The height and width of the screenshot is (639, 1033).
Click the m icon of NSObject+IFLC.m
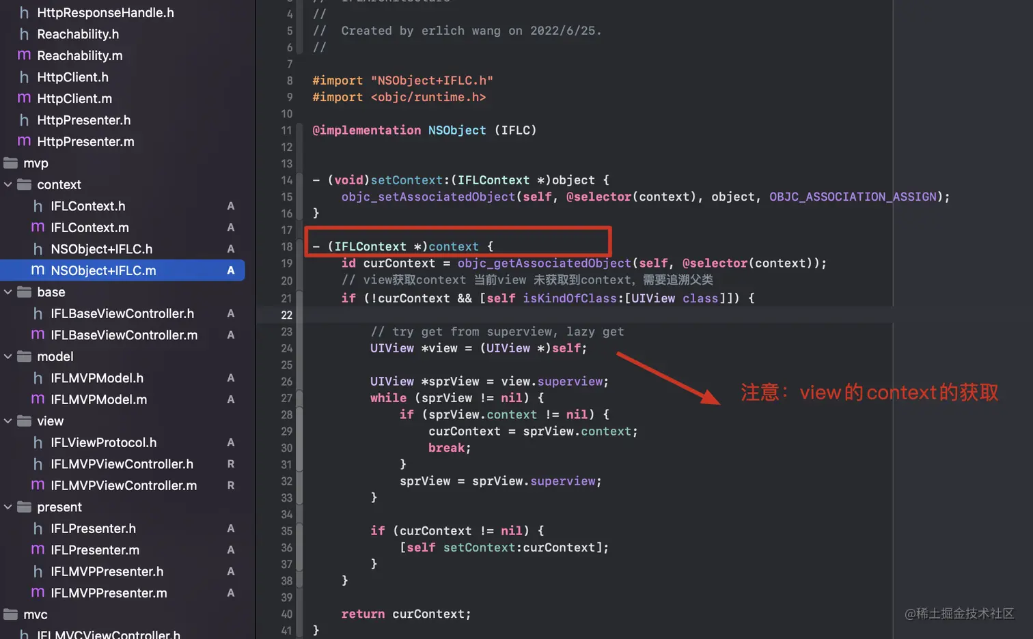click(x=38, y=270)
